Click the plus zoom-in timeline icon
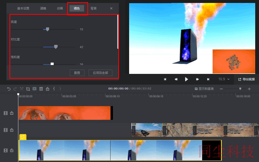The width and height of the screenshot is (259, 162). 249,89
